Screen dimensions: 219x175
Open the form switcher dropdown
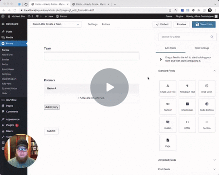pyautogui.click(x=55, y=24)
